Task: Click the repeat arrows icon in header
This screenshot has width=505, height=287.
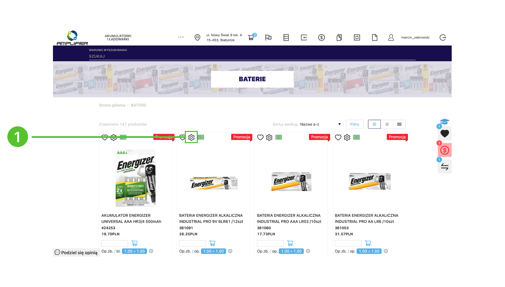Action: pos(357,37)
